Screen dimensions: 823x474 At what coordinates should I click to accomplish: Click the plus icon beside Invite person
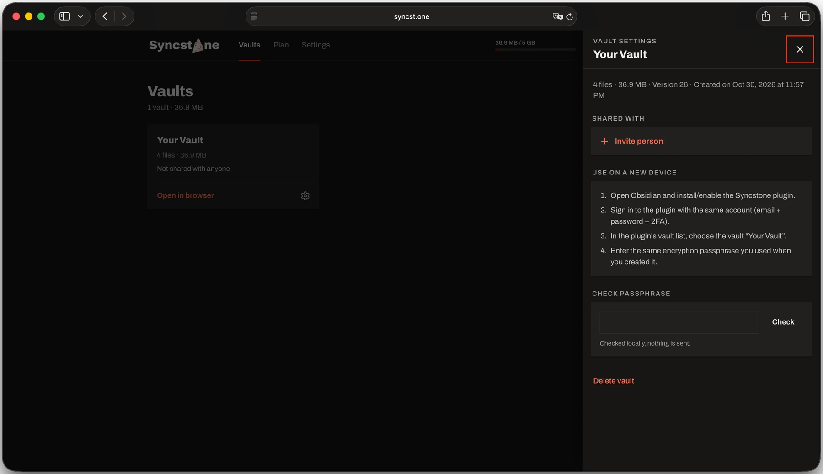click(604, 141)
